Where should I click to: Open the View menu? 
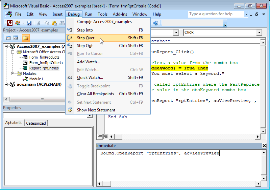pyautogui.click(x=43, y=14)
